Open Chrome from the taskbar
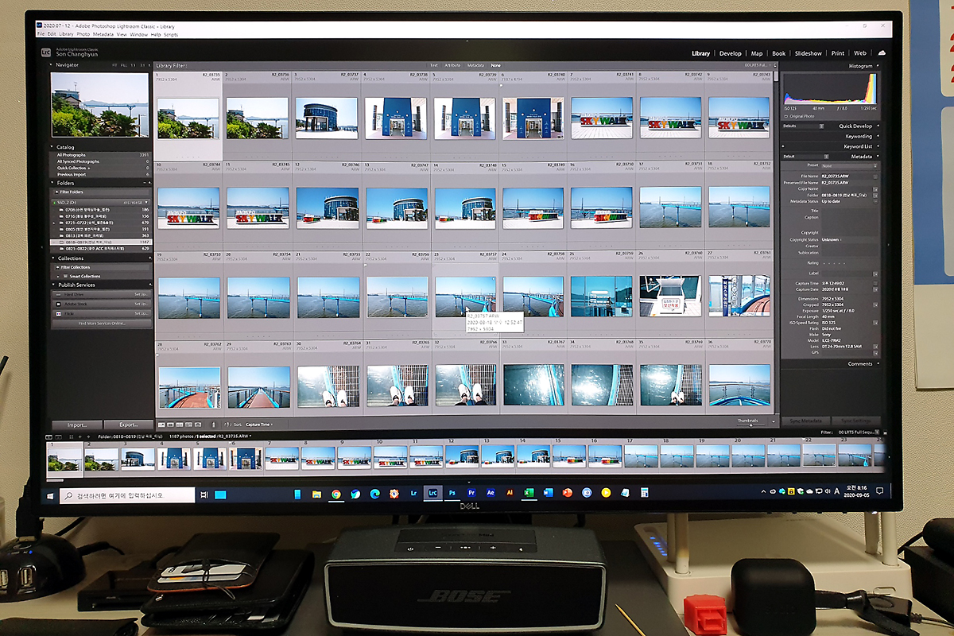This screenshot has width=954, height=636. [x=336, y=494]
